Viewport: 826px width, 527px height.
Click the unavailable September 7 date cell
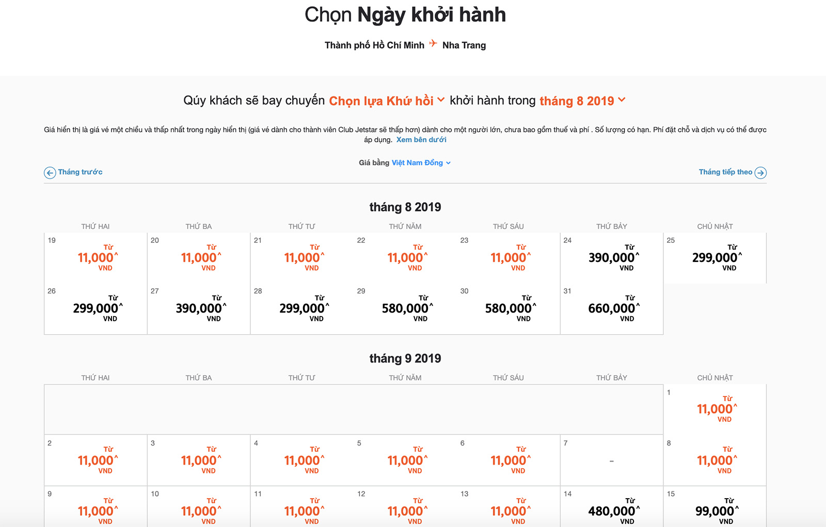tap(612, 460)
